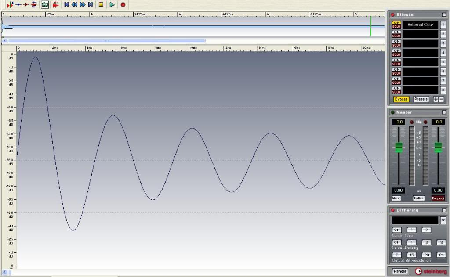Jump to end with skip-forward icon
The height and width of the screenshot is (277, 450).
(90, 4)
